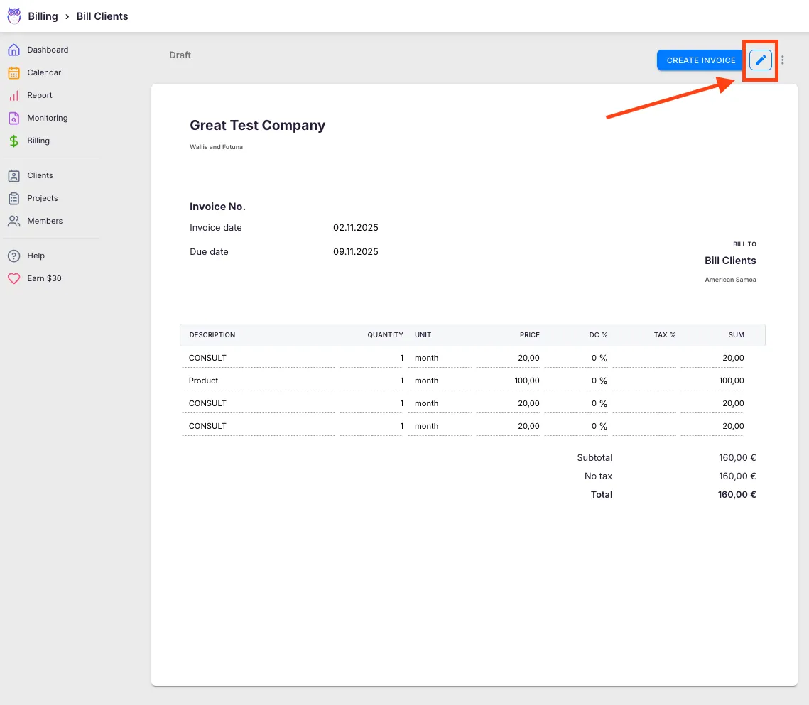Select the Calendar icon in sidebar
This screenshot has height=705, width=809.
point(13,72)
